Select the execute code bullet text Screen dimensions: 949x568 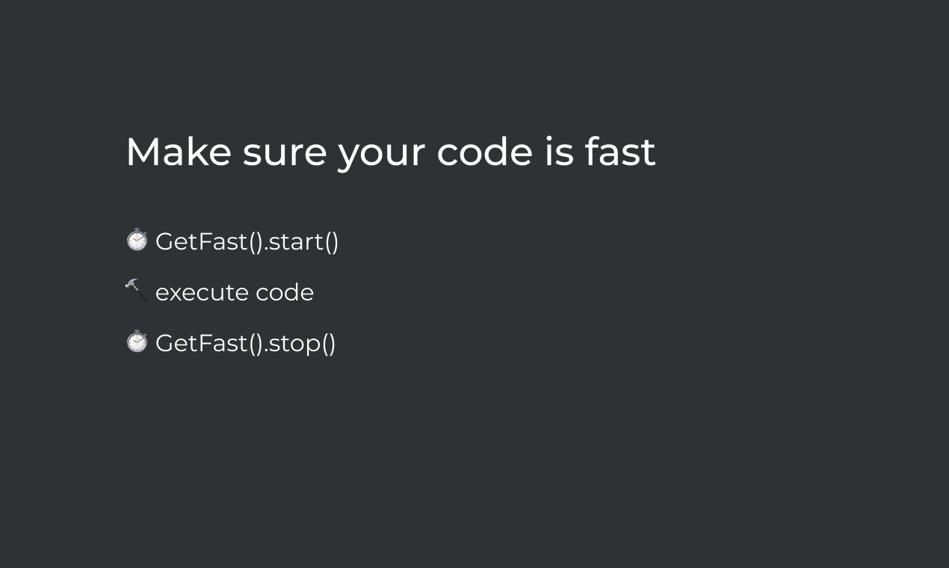235,292
